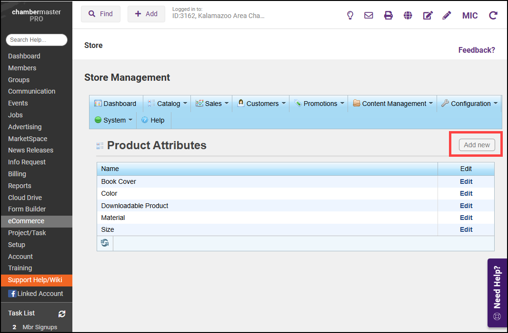Click the refresh arrow in top-right header
Viewport: 508px width, 333px height.
coord(493,15)
